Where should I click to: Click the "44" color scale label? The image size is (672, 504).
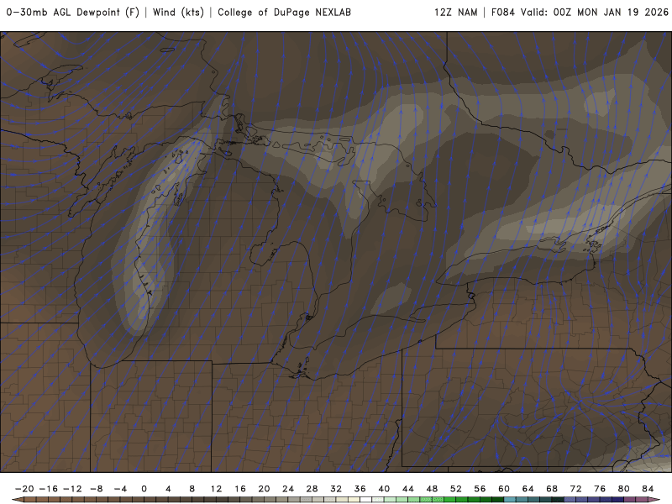(408, 489)
